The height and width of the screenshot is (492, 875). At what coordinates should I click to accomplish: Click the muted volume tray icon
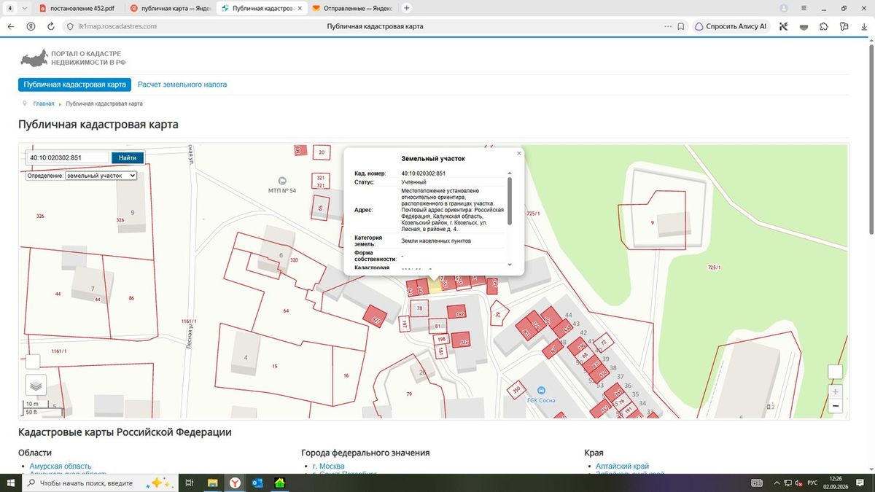click(x=798, y=483)
